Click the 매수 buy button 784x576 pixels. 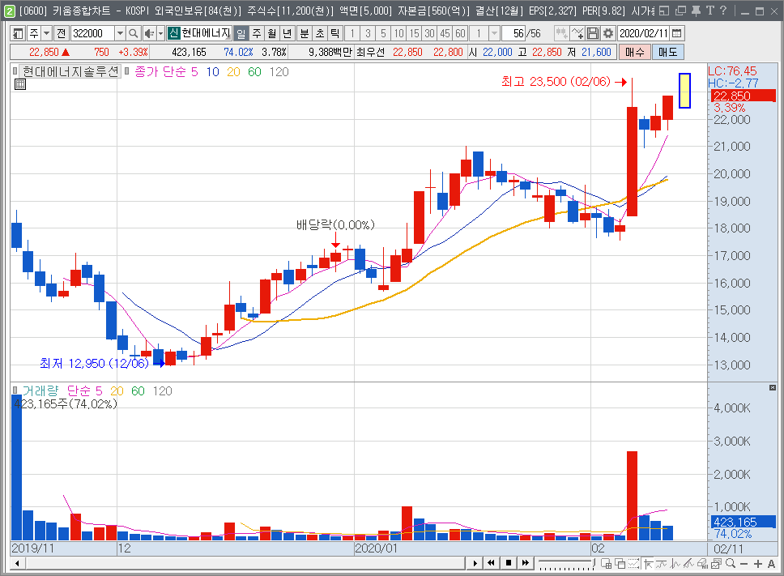tap(635, 52)
